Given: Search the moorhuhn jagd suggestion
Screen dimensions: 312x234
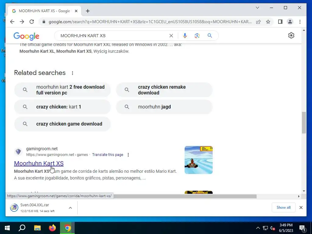Looking at the screenshot, I should (x=164, y=107).
